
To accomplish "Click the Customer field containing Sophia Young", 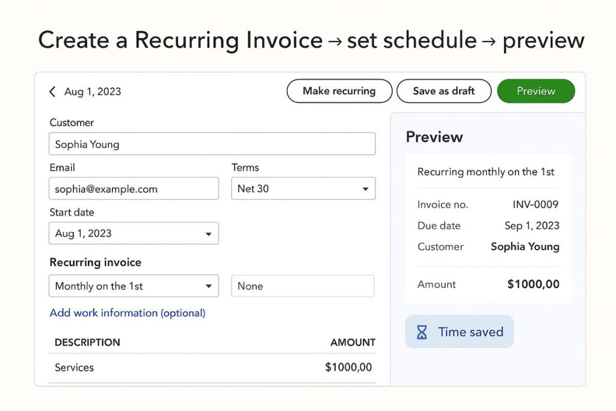I will [212, 144].
